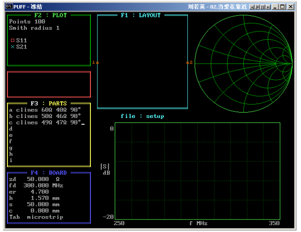Click the 350 MHz stop frequency
301x232 pixels.
274,223
